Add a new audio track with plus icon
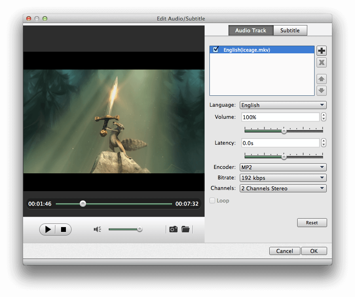The width and height of the screenshot is (355, 297). tap(321, 51)
